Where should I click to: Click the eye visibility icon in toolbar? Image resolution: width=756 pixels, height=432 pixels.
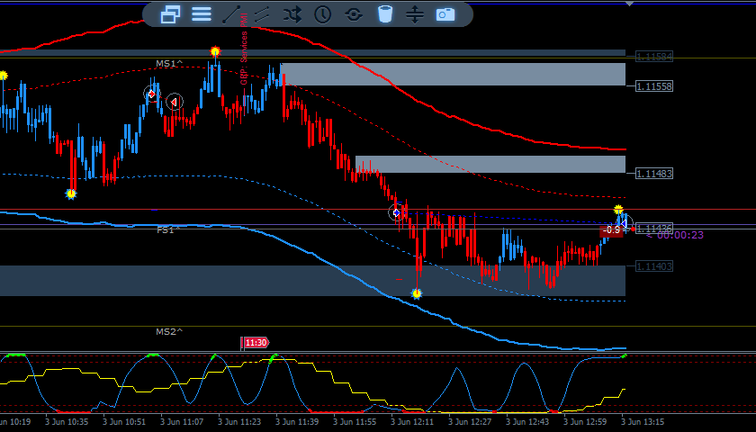click(x=354, y=14)
